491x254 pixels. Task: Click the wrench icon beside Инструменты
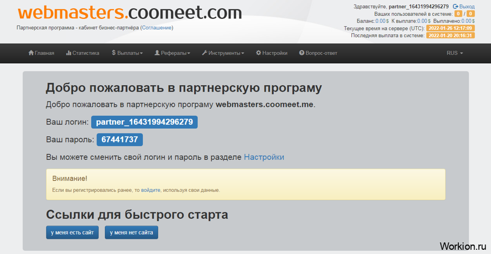pyautogui.click(x=205, y=53)
